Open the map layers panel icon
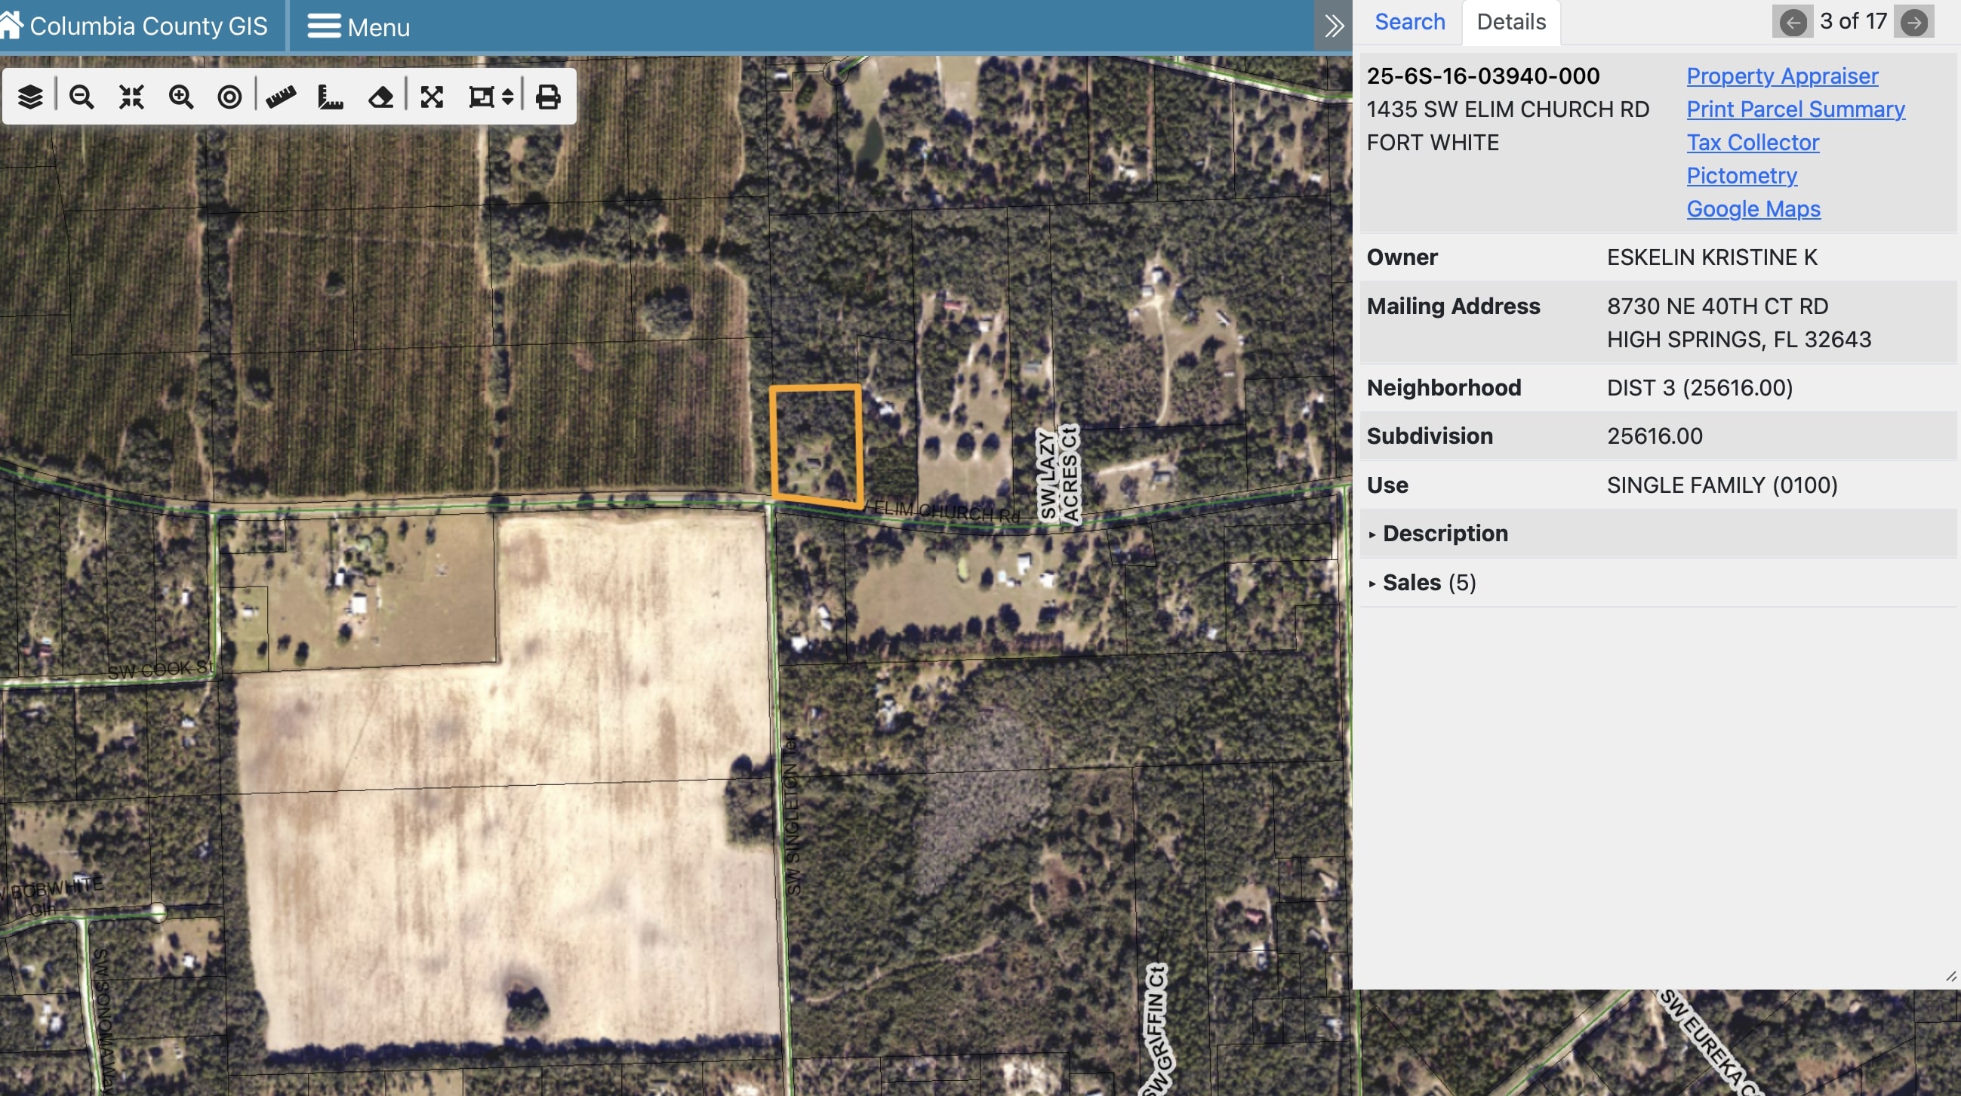1961x1096 pixels. coord(30,97)
